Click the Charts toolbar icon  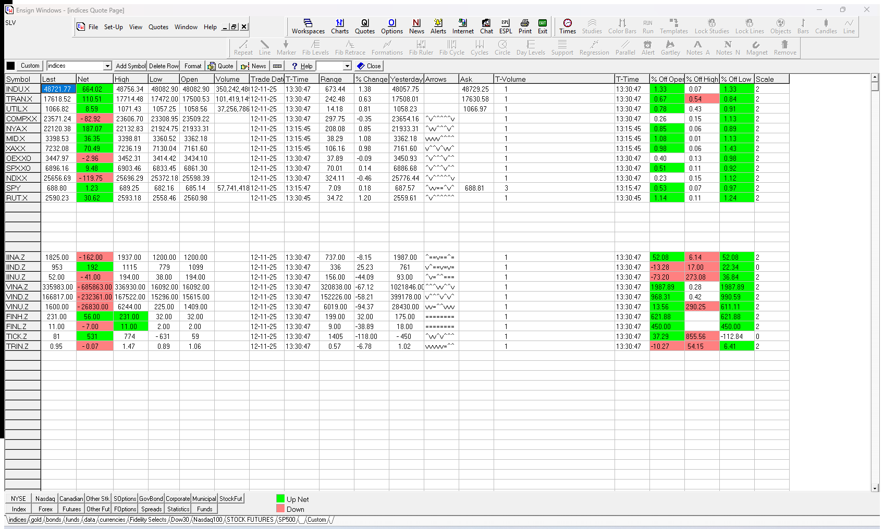click(x=339, y=26)
